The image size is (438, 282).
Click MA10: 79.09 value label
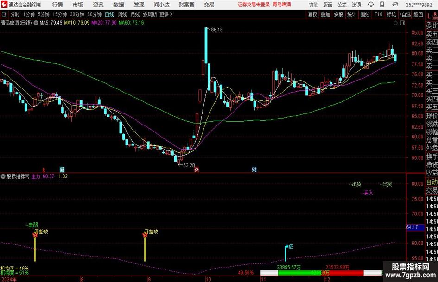(x=77, y=23)
